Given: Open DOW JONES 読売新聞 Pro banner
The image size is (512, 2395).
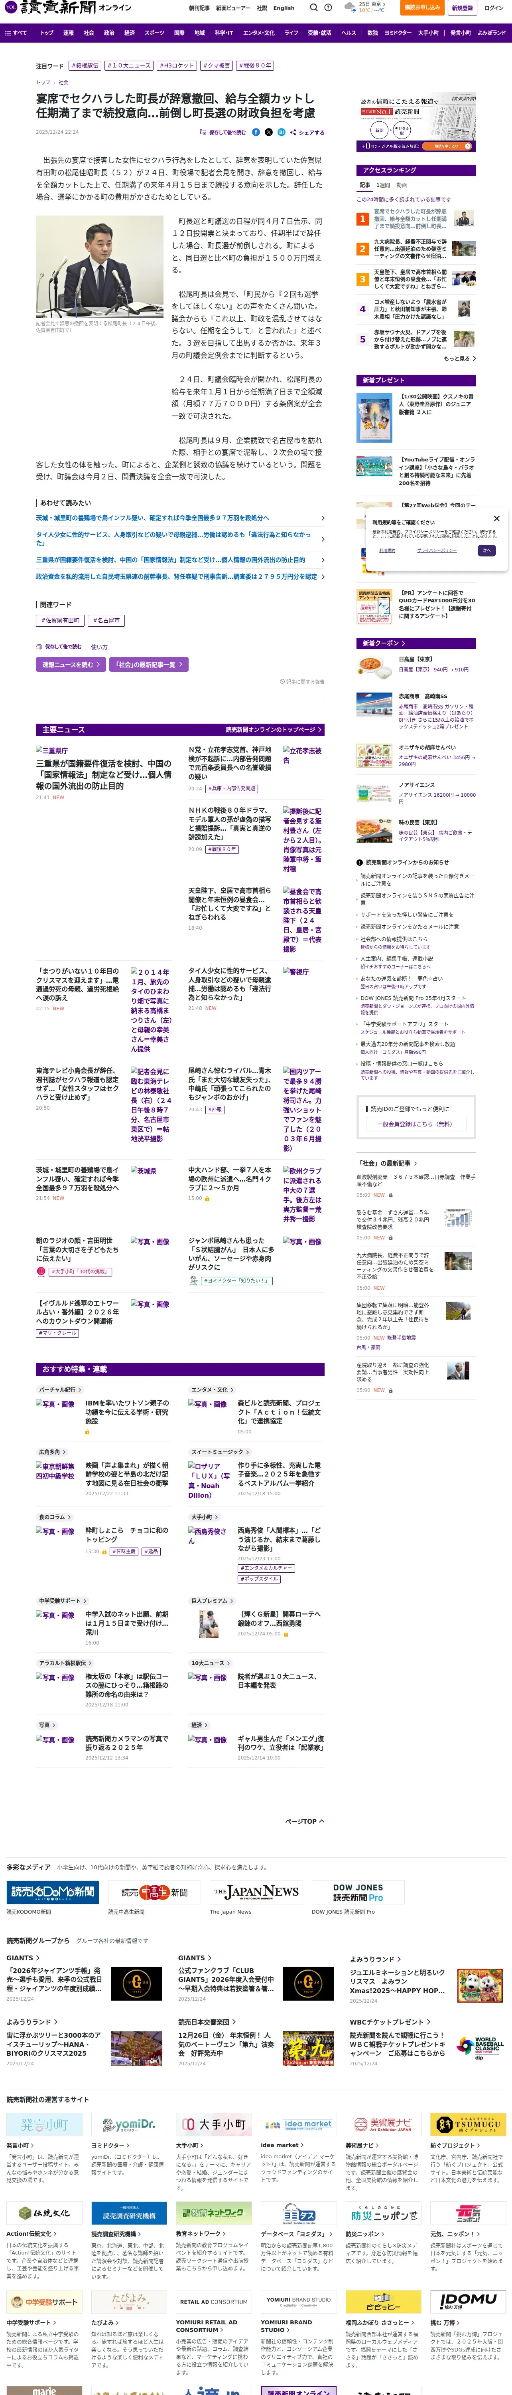Looking at the screenshot, I should click(357, 1892).
